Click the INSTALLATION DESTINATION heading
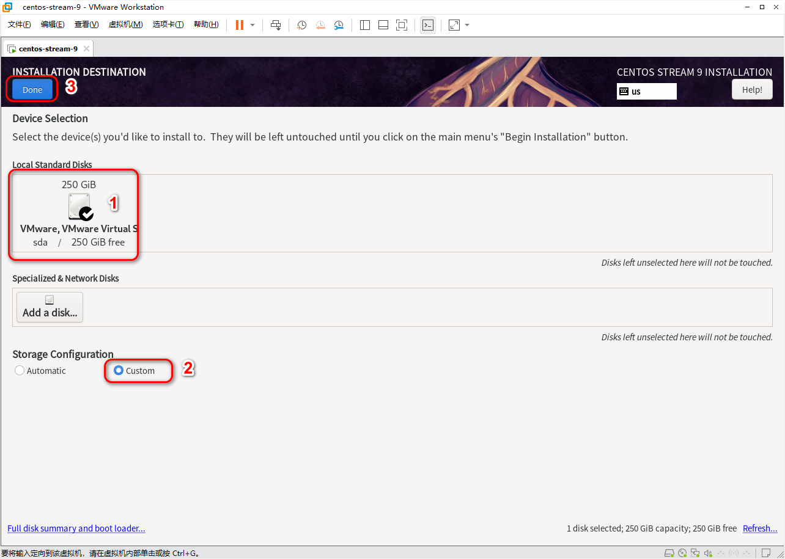Screen dimensions: 785x559 (x=79, y=71)
